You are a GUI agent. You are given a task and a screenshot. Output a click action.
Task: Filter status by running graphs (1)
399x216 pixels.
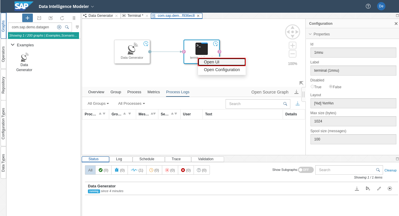137,170
